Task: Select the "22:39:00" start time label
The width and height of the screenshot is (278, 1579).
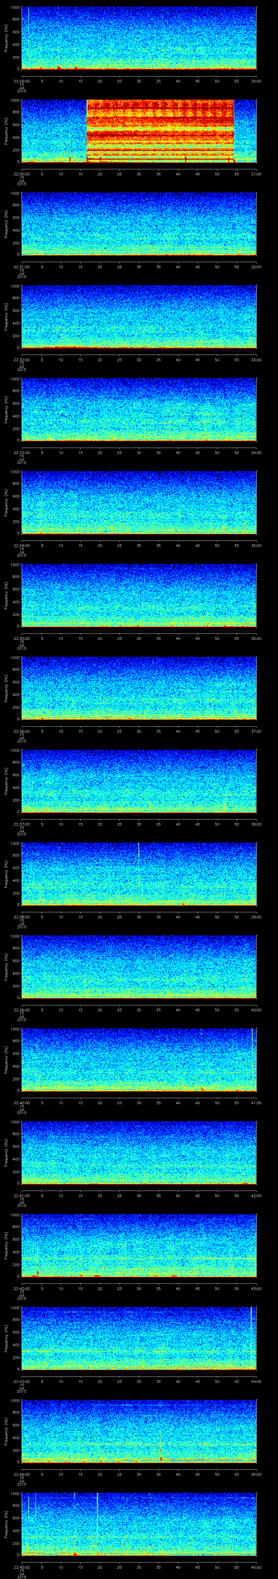Action: (x=21, y=1010)
